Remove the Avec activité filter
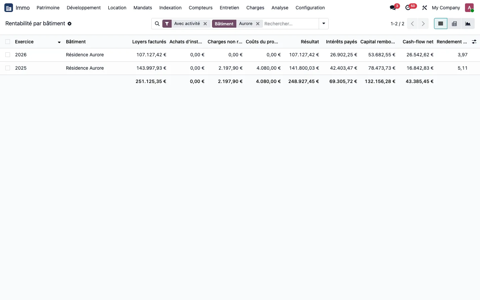The height and width of the screenshot is (300, 480). point(205,24)
